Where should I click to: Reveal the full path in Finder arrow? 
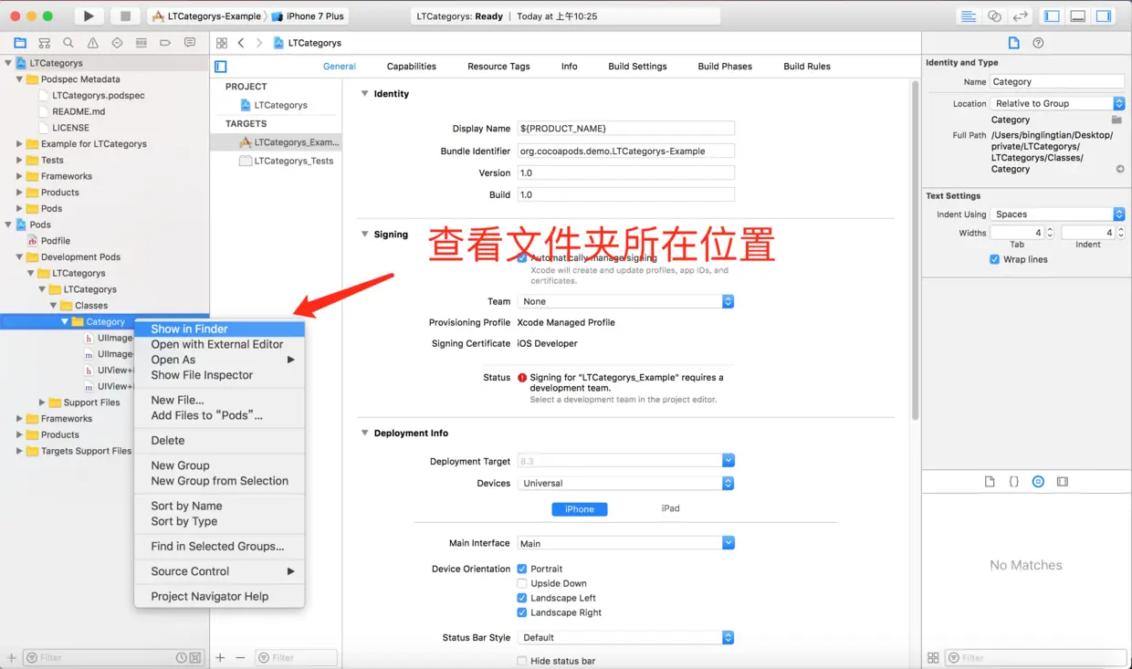(x=1120, y=169)
